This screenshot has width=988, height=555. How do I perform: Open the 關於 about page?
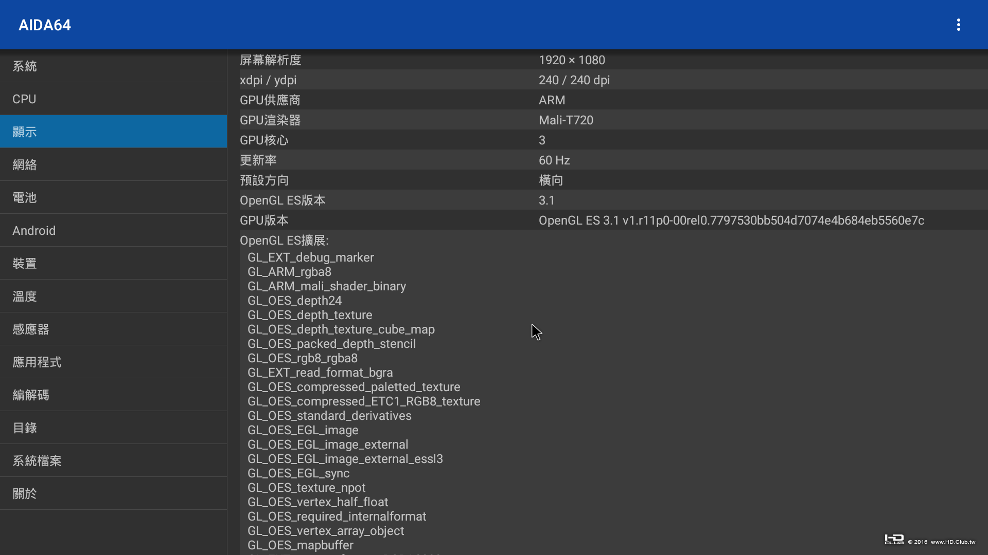(113, 493)
